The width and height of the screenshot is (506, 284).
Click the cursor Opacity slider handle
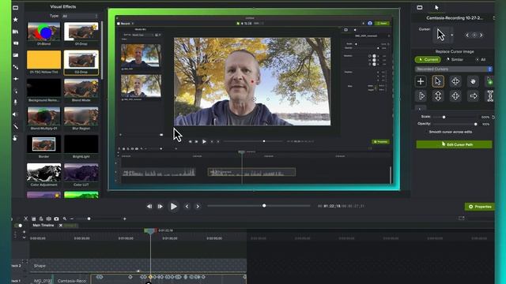tap(476, 124)
